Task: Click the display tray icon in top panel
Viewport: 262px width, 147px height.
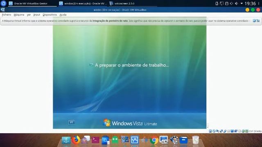Action: (x=221, y=4)
